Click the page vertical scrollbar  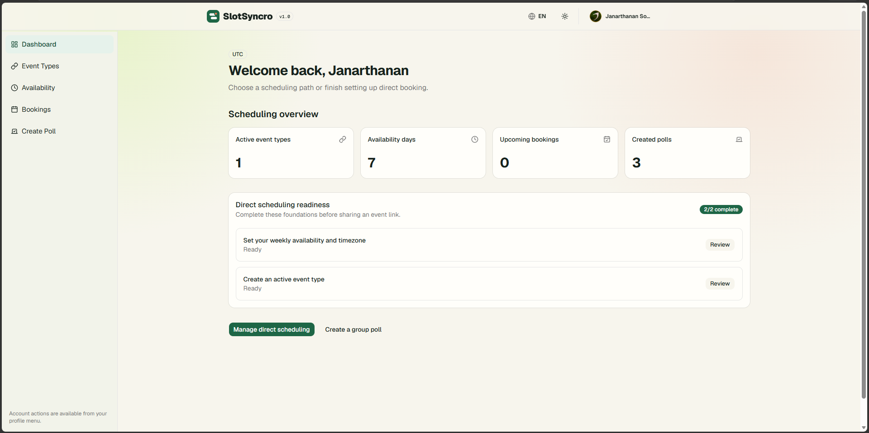tap(864, 204)
